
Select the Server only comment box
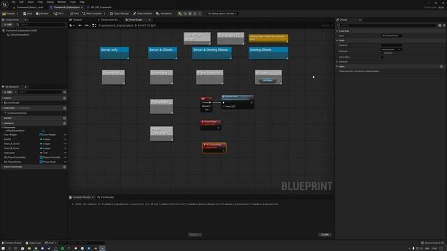click(x=115, y=53)
